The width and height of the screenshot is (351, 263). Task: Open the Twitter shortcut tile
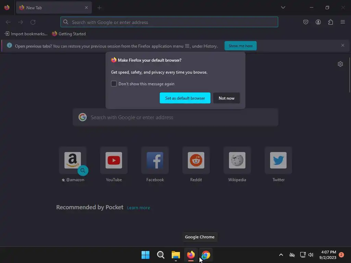click(x=278, y=160)
